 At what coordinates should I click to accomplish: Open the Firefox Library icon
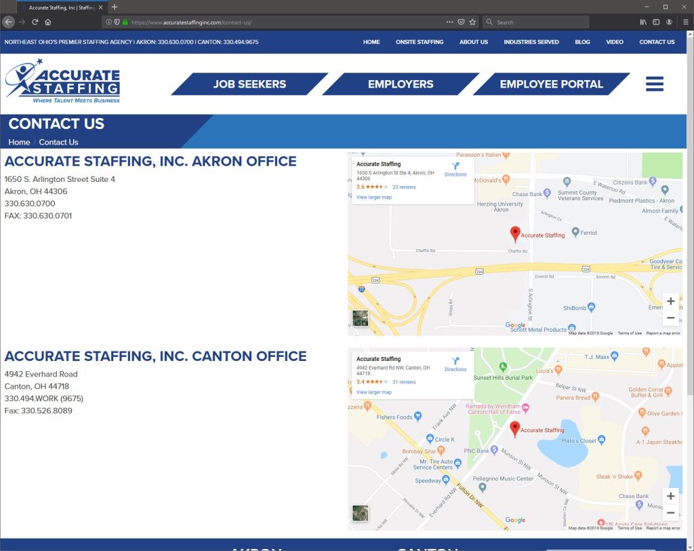(x=643, y=22)
